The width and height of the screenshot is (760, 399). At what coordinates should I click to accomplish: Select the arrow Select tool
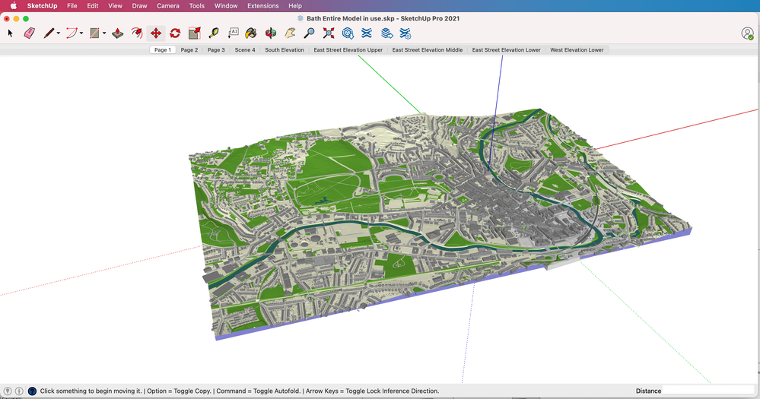tap(11, 33)
